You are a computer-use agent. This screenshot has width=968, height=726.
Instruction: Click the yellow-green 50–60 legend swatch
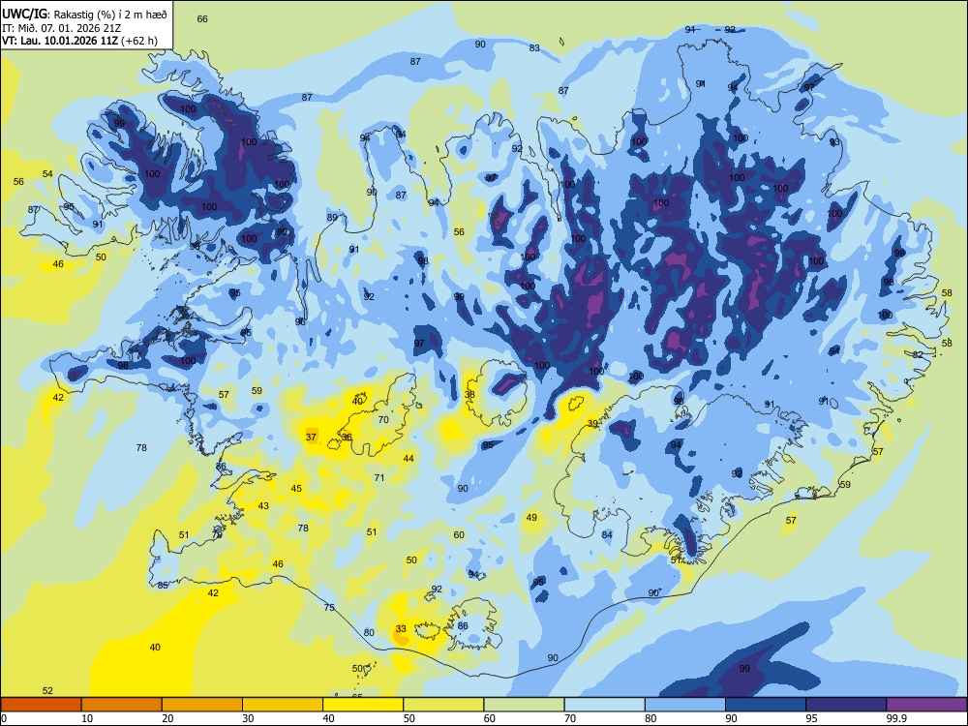[x=443, y=705]
